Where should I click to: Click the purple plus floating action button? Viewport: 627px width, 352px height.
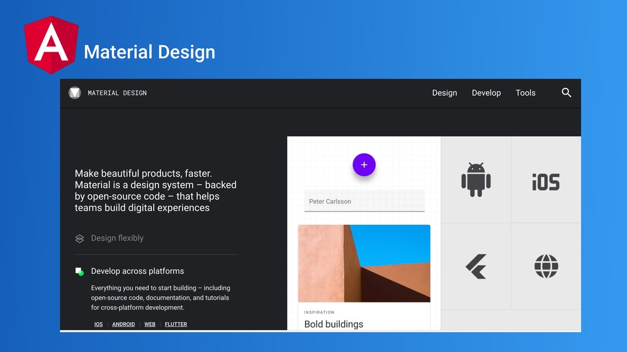coord(364,164)
